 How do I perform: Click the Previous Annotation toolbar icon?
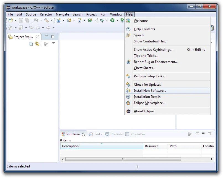click(x=21, y=28)
